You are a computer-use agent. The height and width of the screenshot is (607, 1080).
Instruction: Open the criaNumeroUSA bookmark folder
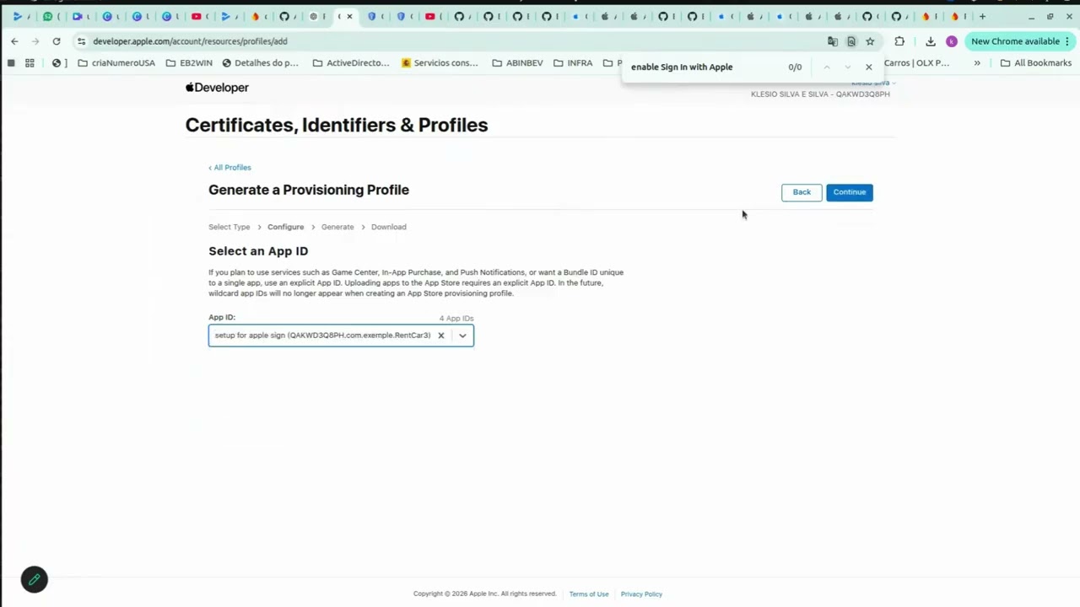pyautogui.click(x=116, y=63)
